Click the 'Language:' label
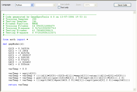The width and height of the screenshot is (137, 92). (x=6, y=5)
